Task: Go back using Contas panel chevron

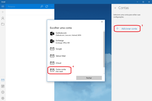Action: click(115, 8)
